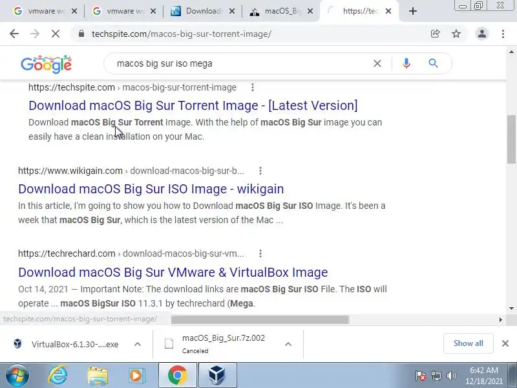Click the techrechard.com result URL
The height and width of the screenshot is (388, 517).
(131, 253)
